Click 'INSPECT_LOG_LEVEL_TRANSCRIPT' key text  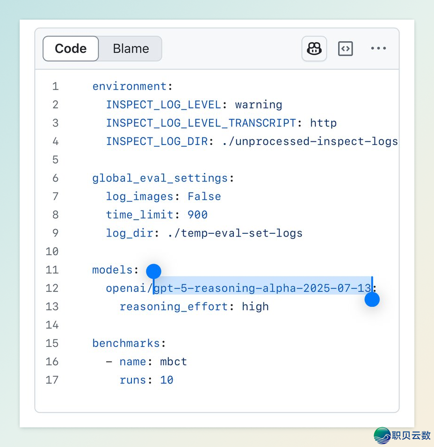click(x=201, y=123)
